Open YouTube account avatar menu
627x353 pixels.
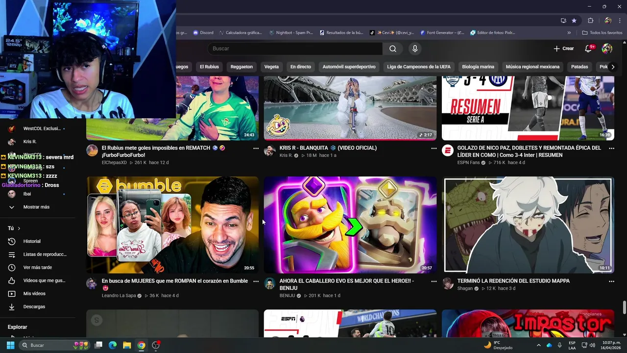(607, 49)
